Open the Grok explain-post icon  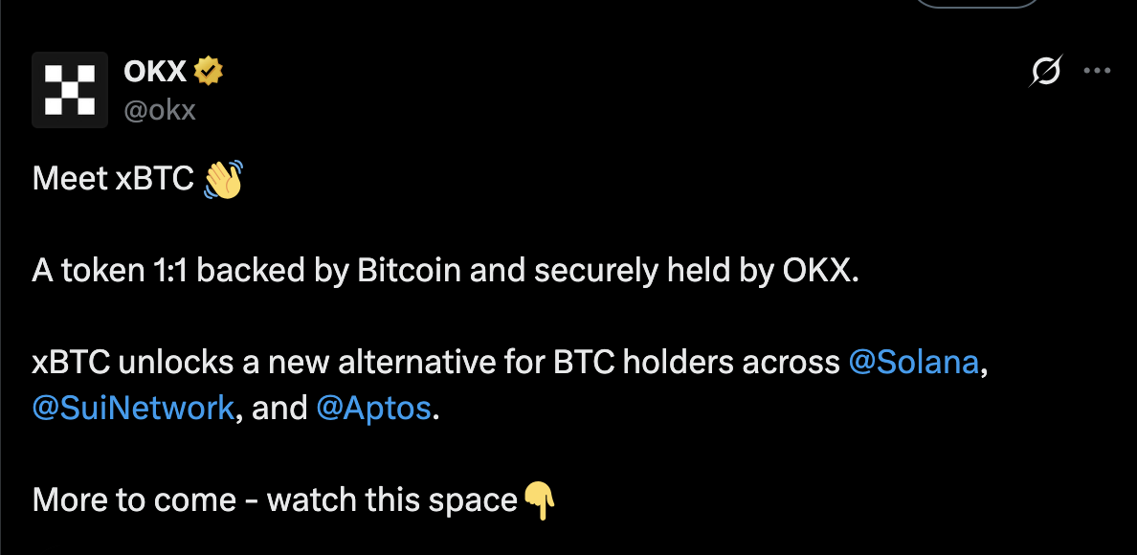(x=1046, y=71)
